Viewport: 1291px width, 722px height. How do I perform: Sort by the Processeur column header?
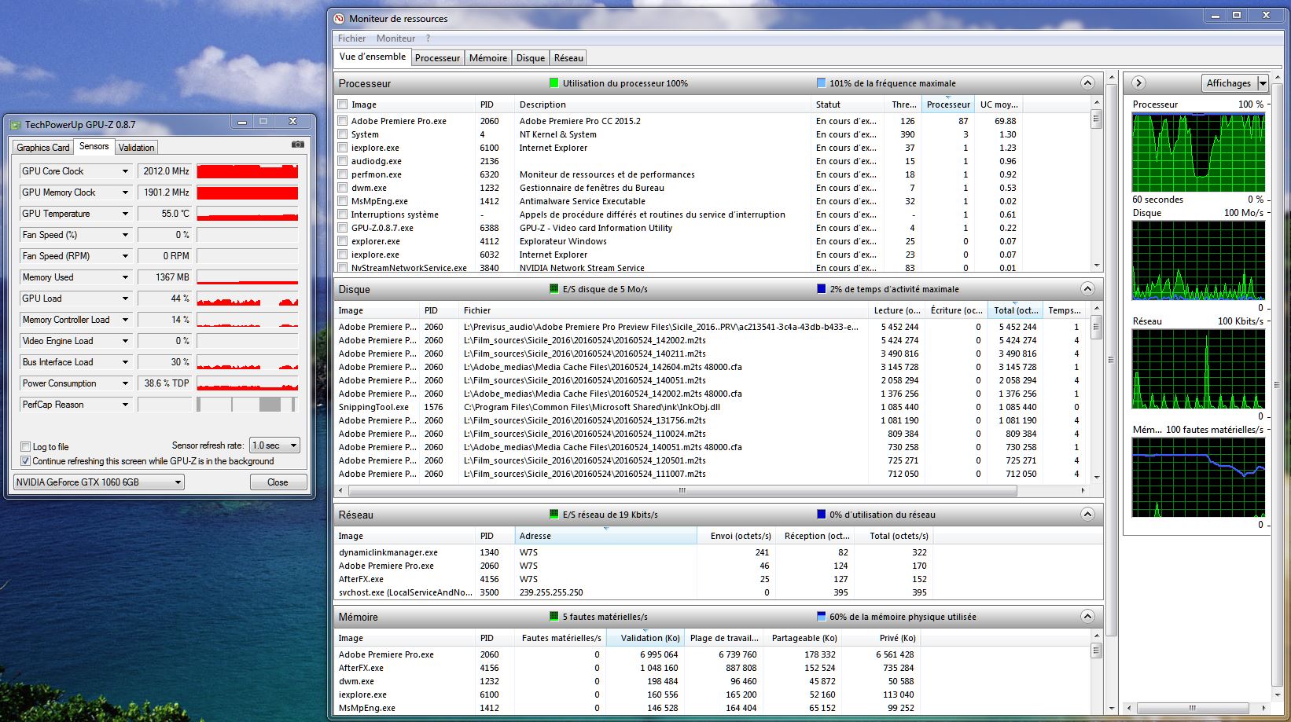pyautogui.click(x=948, y=104)
